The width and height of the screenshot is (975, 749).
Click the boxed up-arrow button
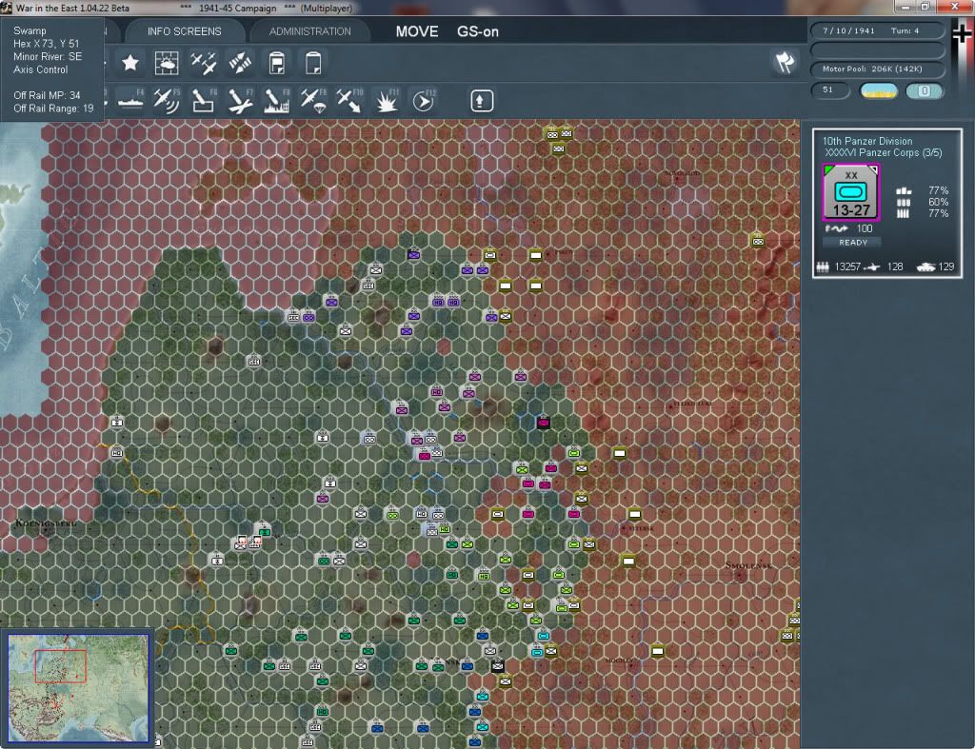pos(482,101)
